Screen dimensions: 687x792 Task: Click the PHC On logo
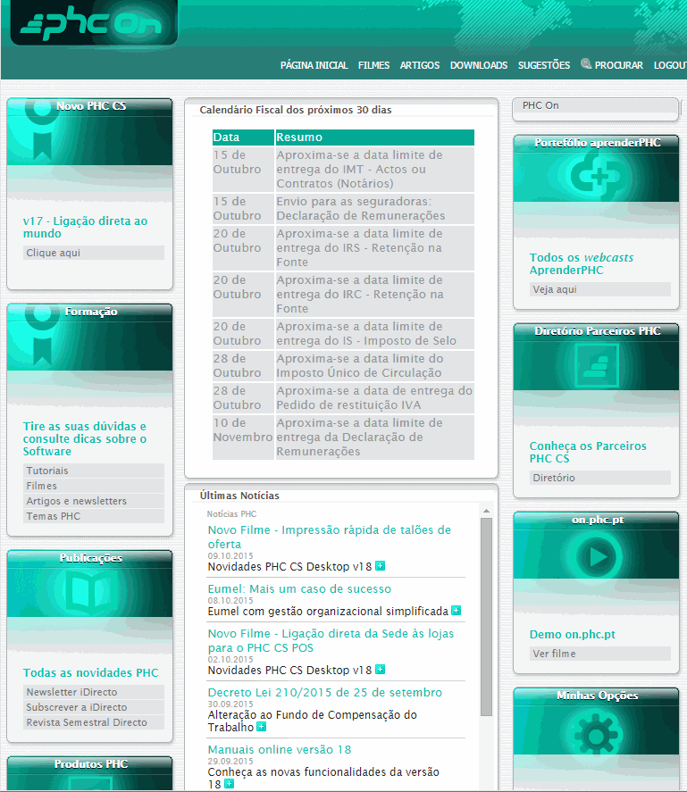coord(92,23)
